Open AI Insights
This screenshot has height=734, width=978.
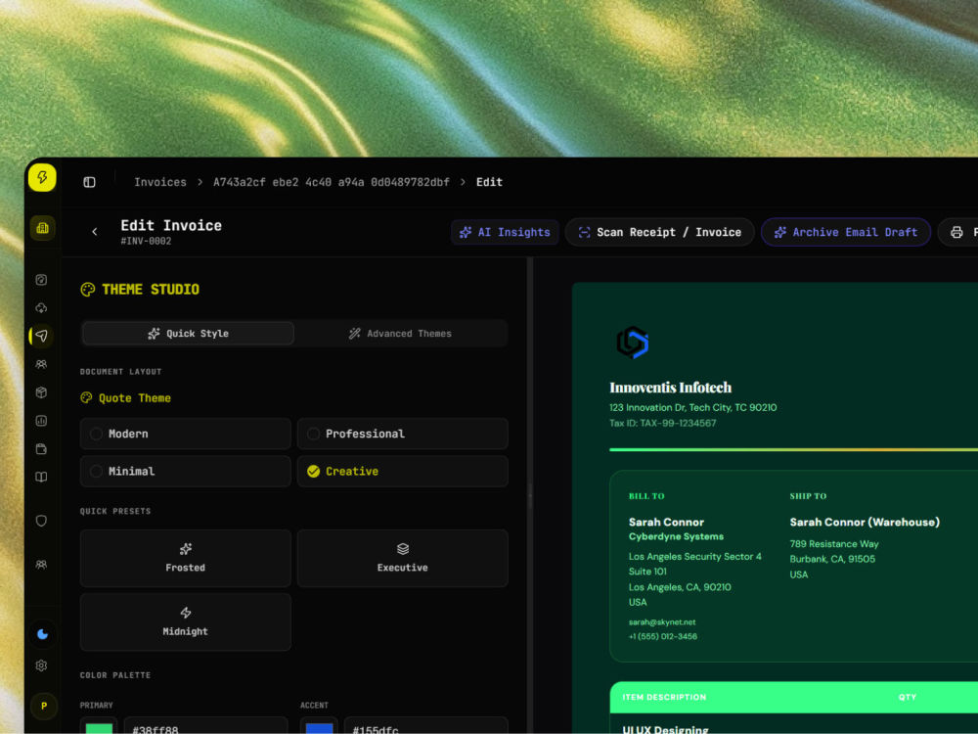[505, 232]
